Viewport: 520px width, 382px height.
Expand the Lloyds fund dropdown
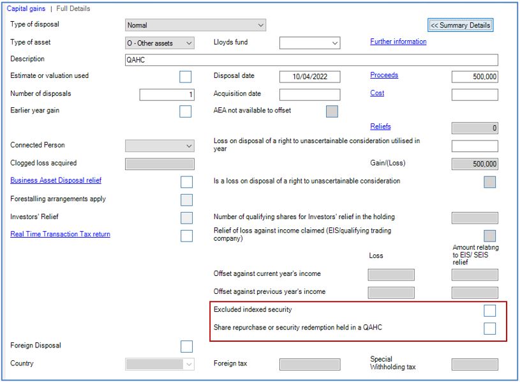309,43
